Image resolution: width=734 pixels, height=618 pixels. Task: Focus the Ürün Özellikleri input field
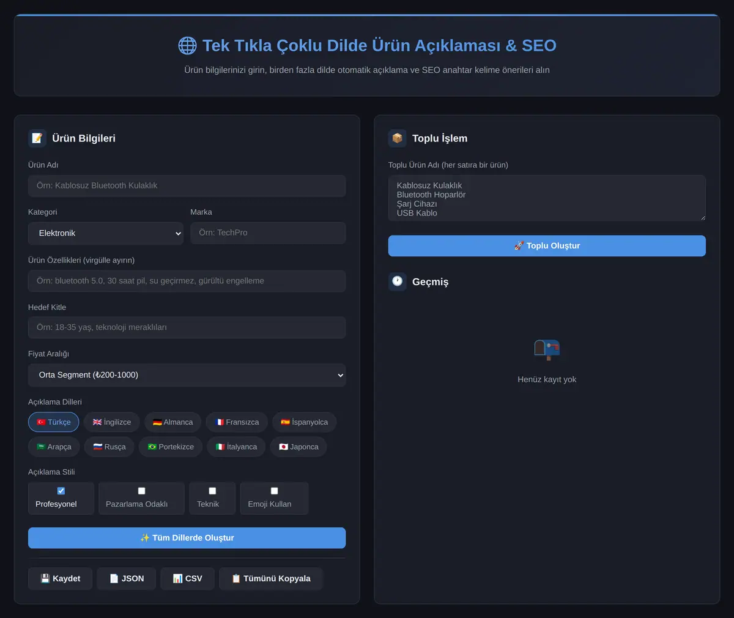click(x=187, y=281)
